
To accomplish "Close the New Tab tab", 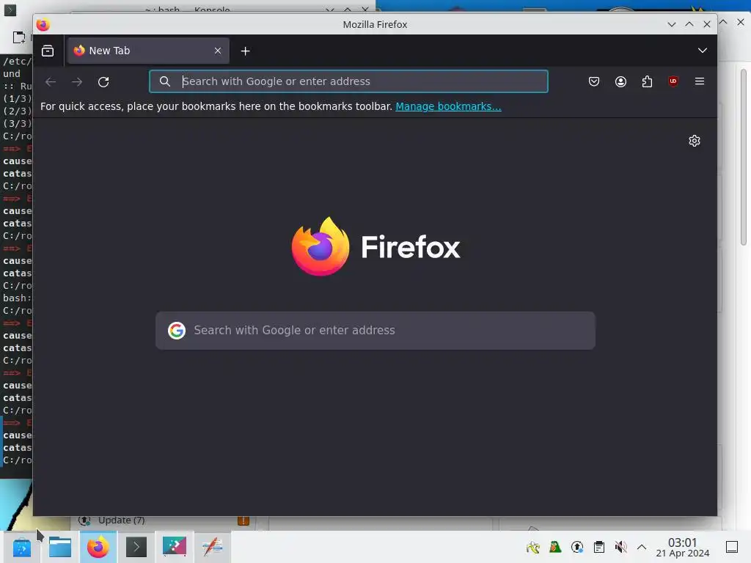I will [217, 51].
